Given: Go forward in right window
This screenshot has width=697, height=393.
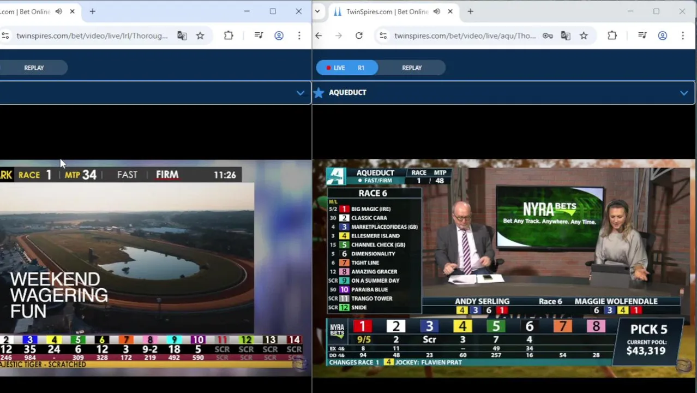Looking at the screenshot, I should pyautogui.click(x=339, y=35).
